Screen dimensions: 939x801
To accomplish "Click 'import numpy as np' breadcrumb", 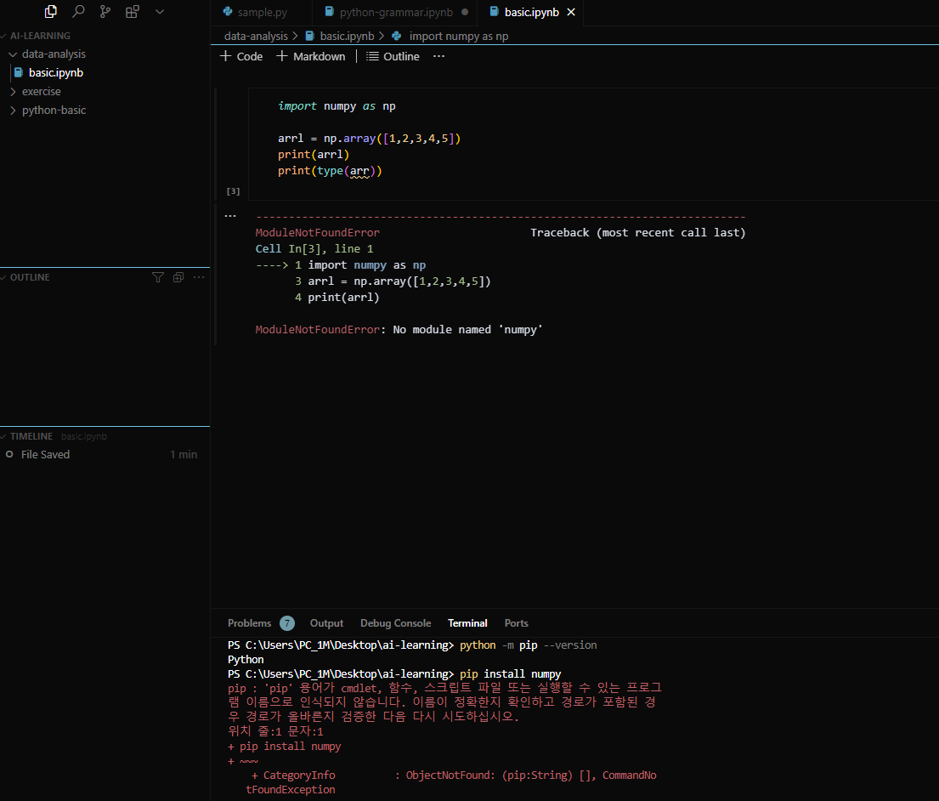I will click(x=459, y=36).
